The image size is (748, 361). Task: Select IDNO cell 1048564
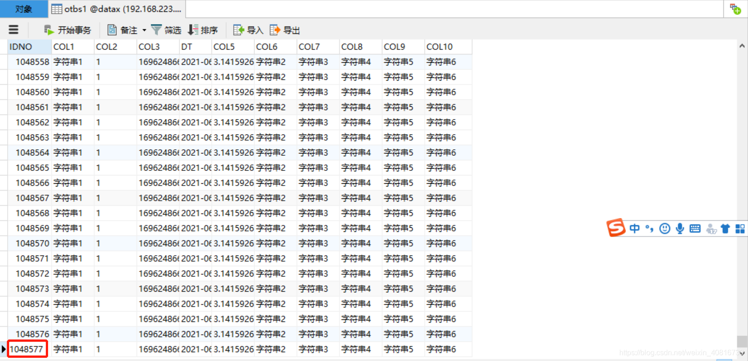(x=29, y=153)
